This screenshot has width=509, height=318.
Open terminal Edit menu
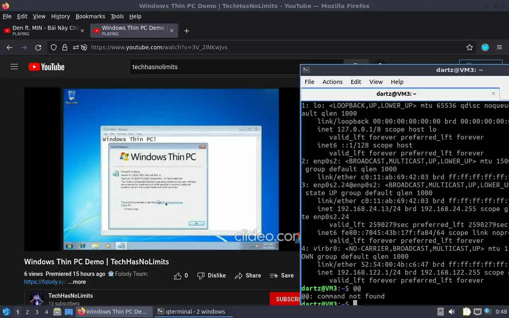click(x=356, y=82)
